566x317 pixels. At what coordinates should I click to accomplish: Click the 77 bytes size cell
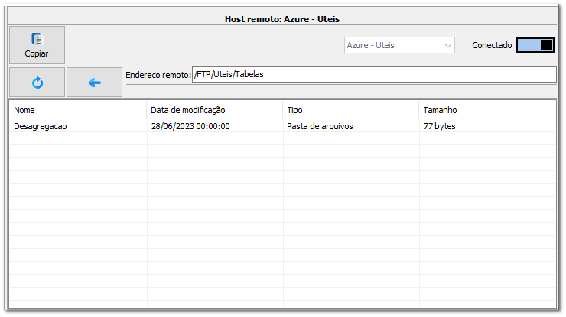(x=440, y=126)
